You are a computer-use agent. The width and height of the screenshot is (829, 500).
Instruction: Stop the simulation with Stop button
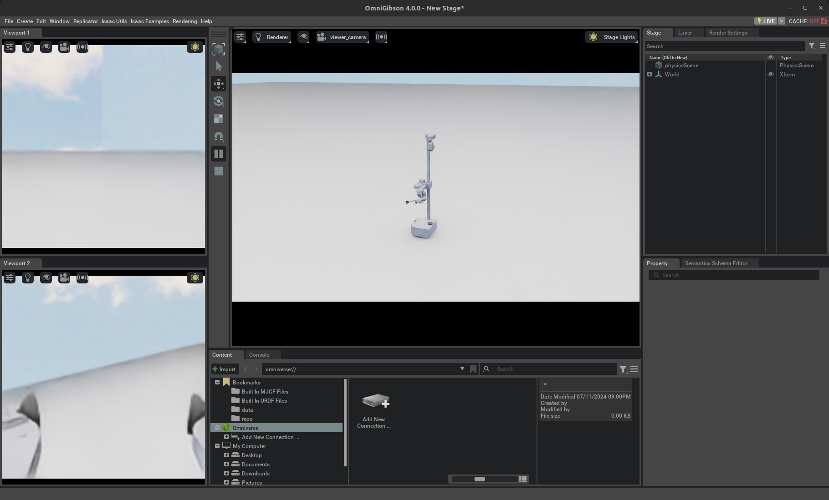click(x=219, y=171)
